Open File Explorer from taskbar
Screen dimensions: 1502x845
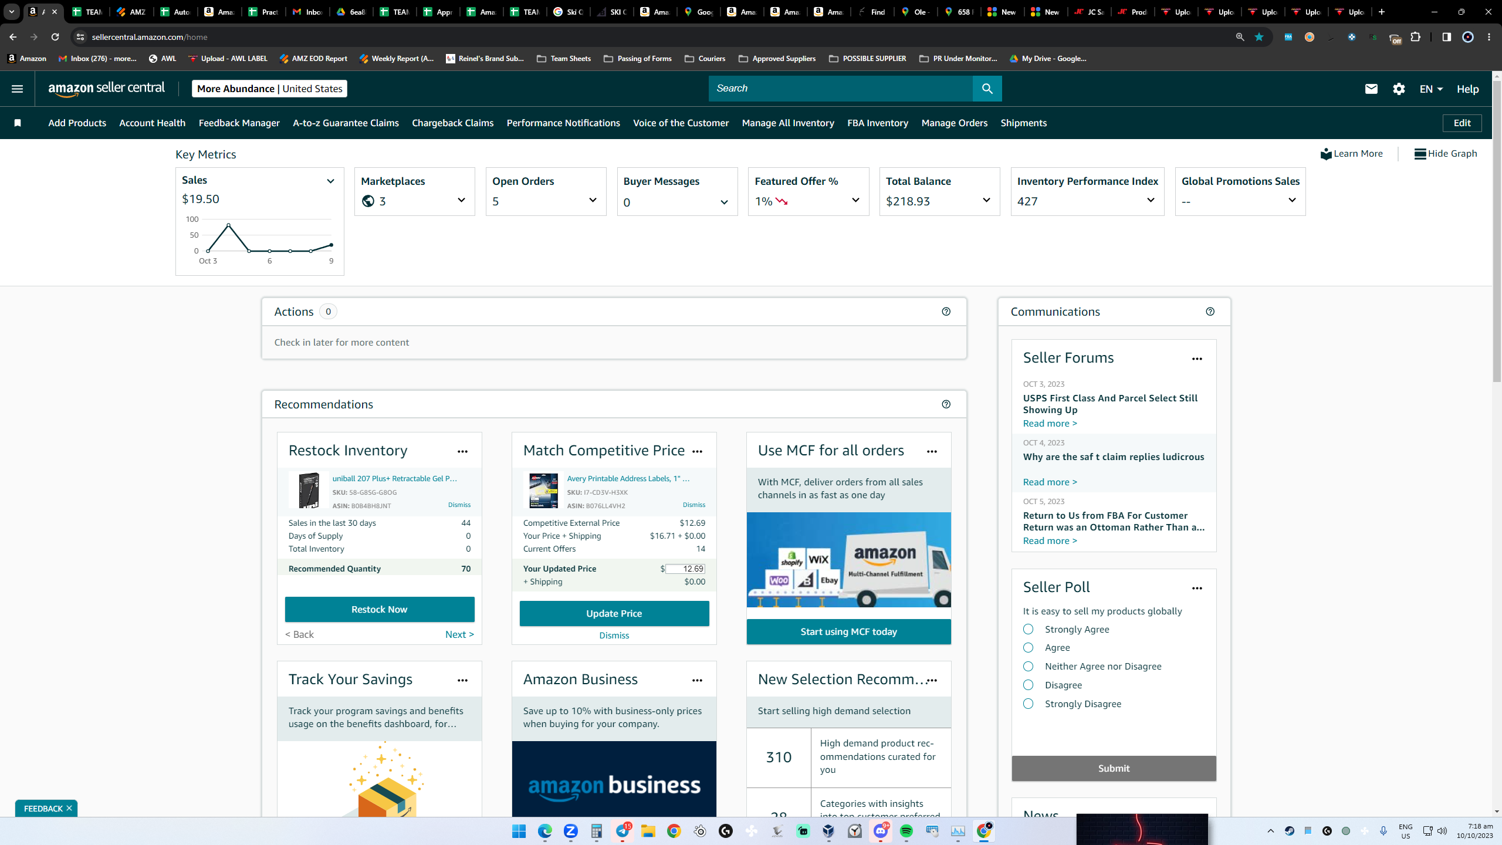click(x=648, y=831)
